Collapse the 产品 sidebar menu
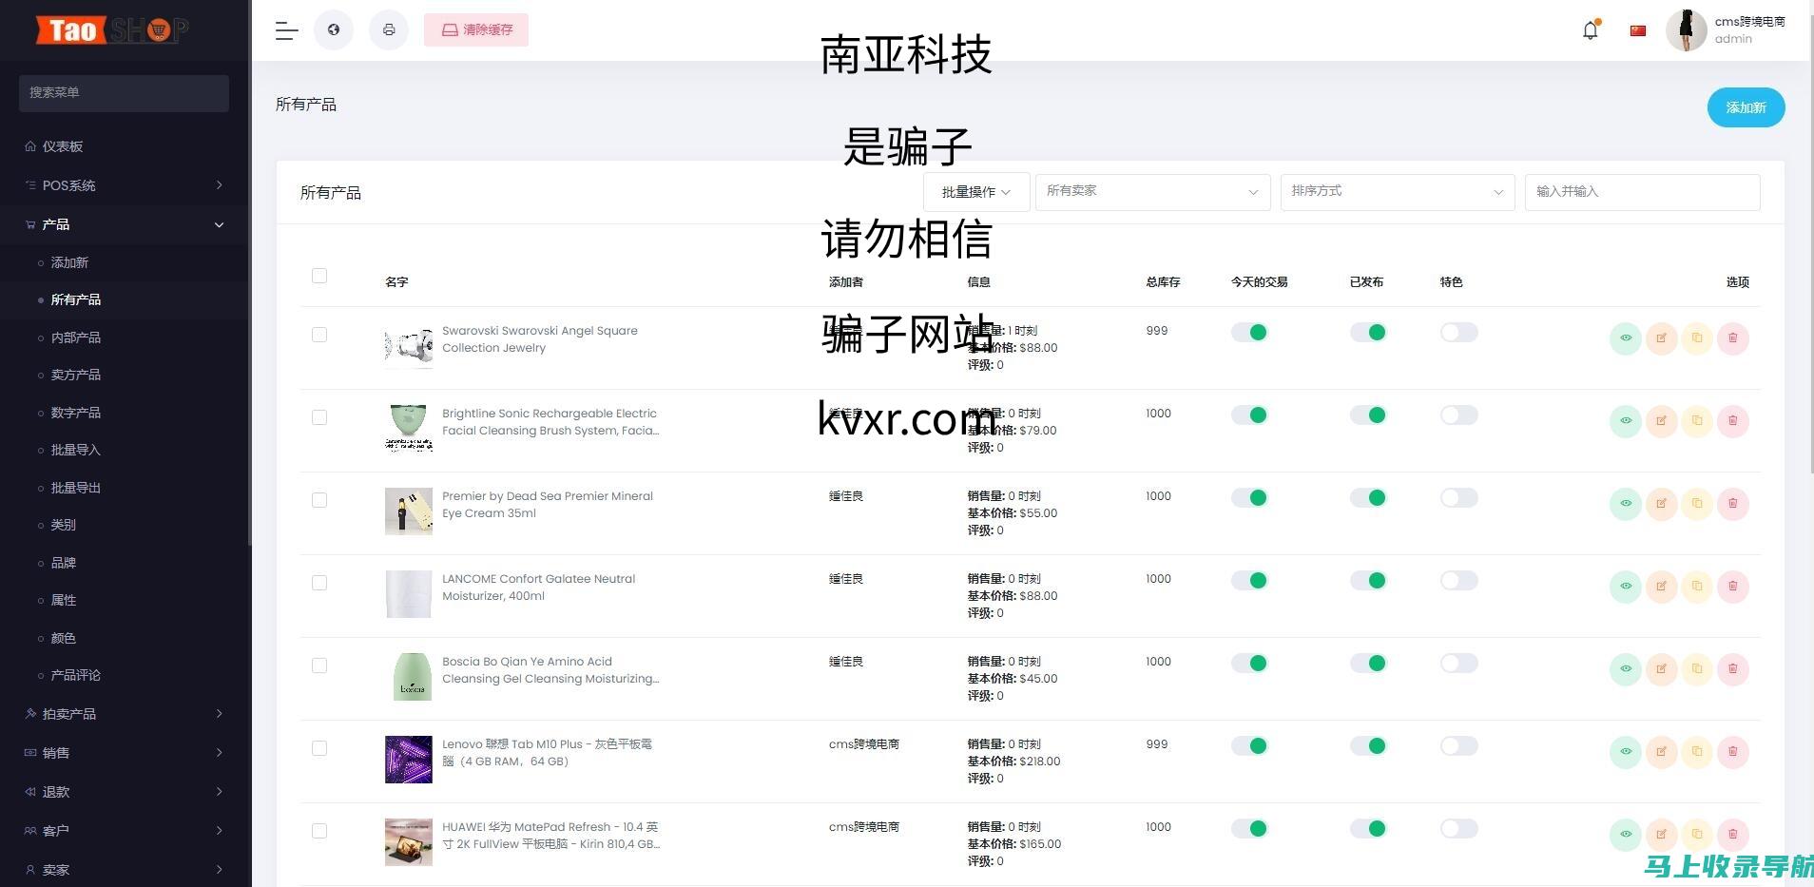 pyautogui.click(x=125, y=224)
